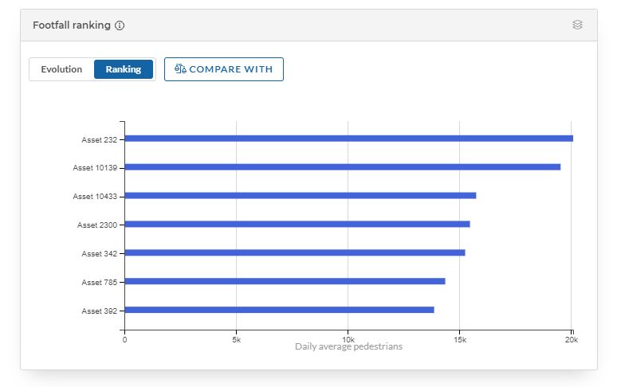617x387 pixels.
Task: Switch to the Evolution view
Action: [x=61, y=69]
